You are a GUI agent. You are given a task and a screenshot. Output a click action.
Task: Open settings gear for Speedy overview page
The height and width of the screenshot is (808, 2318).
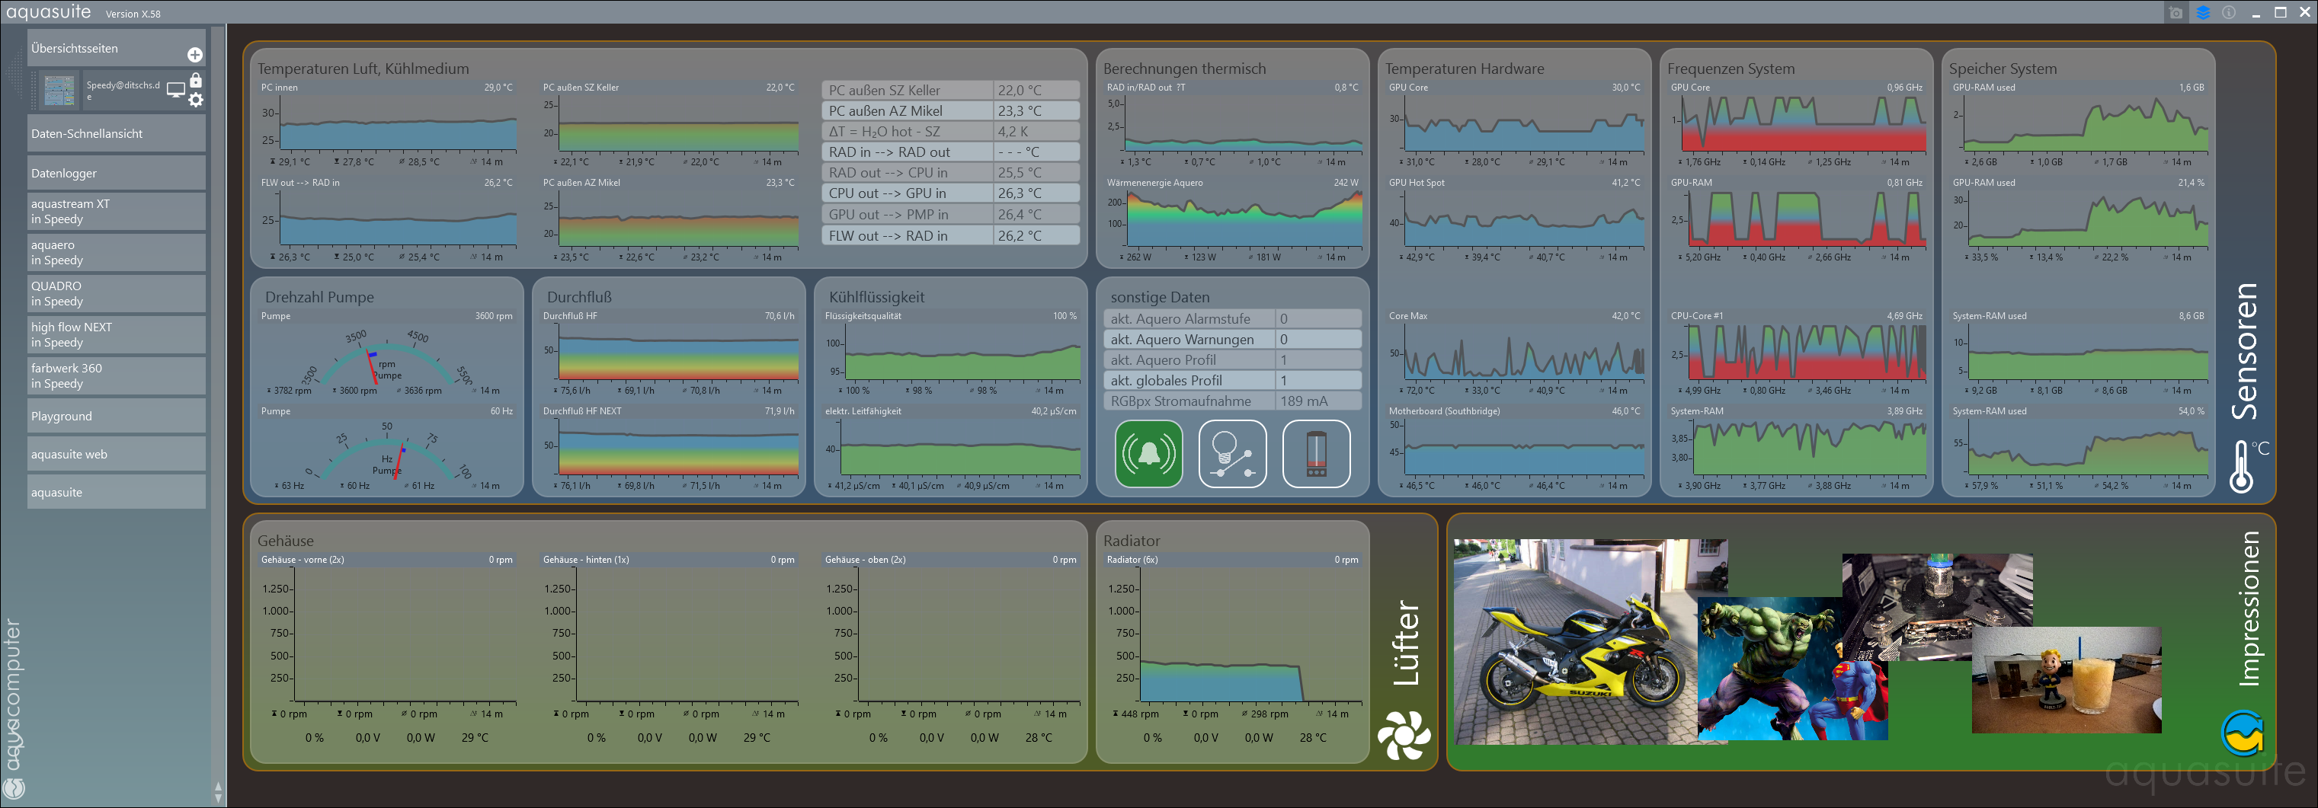(195, 100)
